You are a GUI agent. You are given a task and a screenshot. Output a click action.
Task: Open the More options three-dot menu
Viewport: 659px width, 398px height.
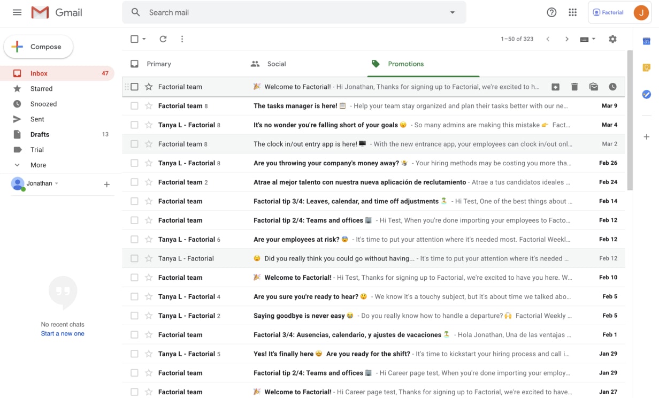pos(182,39)
